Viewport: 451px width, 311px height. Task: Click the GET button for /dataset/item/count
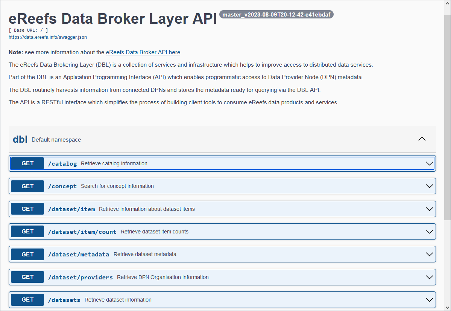point(27,232)
